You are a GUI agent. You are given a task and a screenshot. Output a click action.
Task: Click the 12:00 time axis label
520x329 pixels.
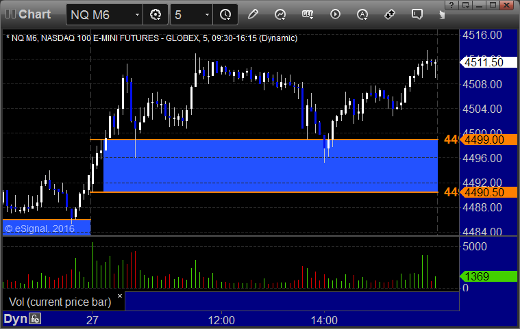coord(221,320)
